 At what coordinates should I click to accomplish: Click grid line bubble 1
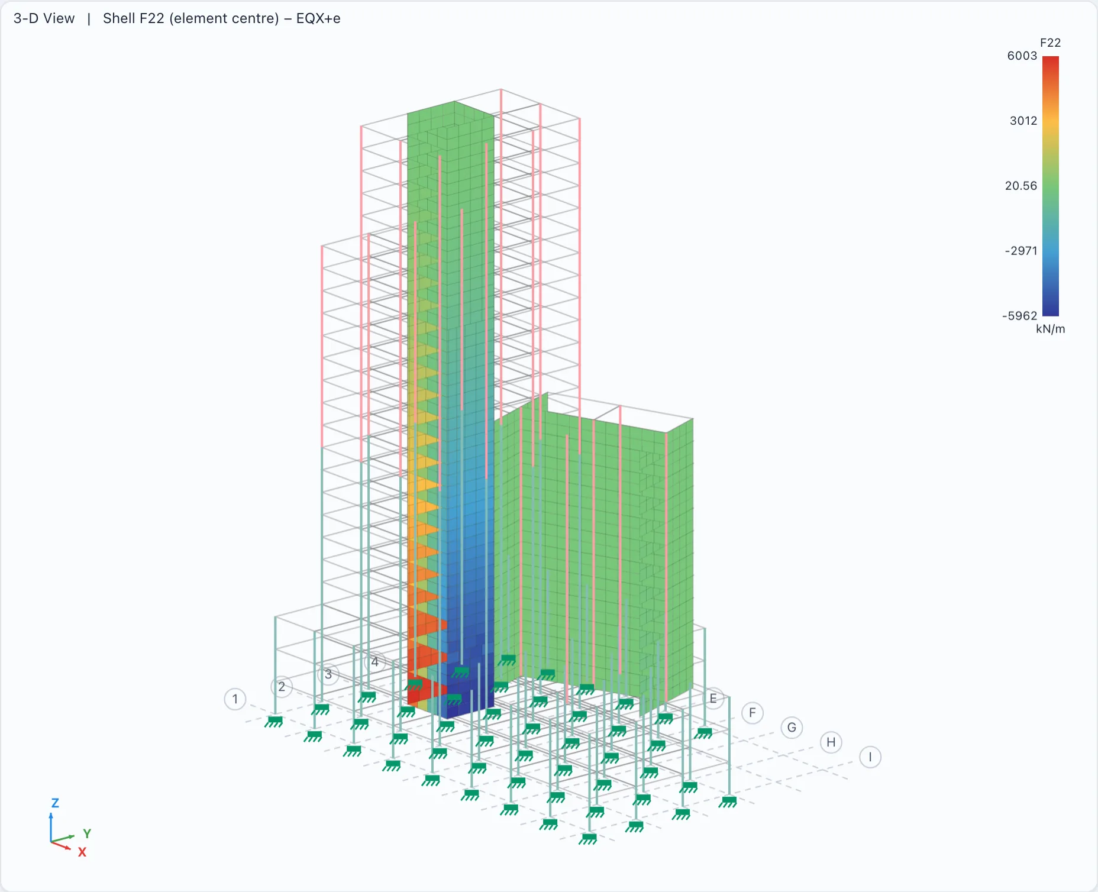[x=235, y=699]
